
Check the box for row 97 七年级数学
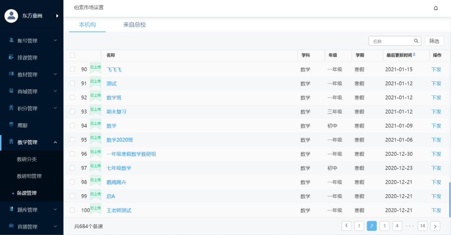tap(73, 168)
